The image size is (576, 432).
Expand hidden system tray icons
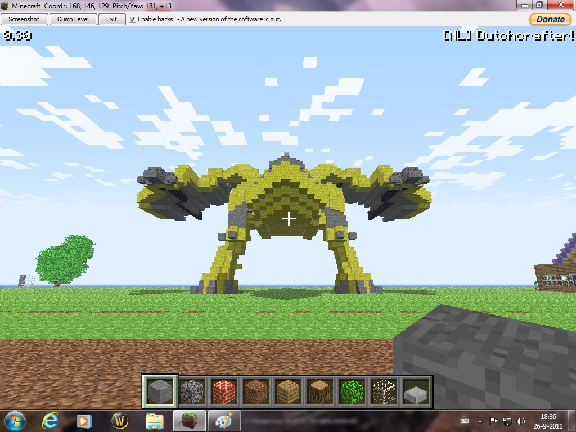479,420
